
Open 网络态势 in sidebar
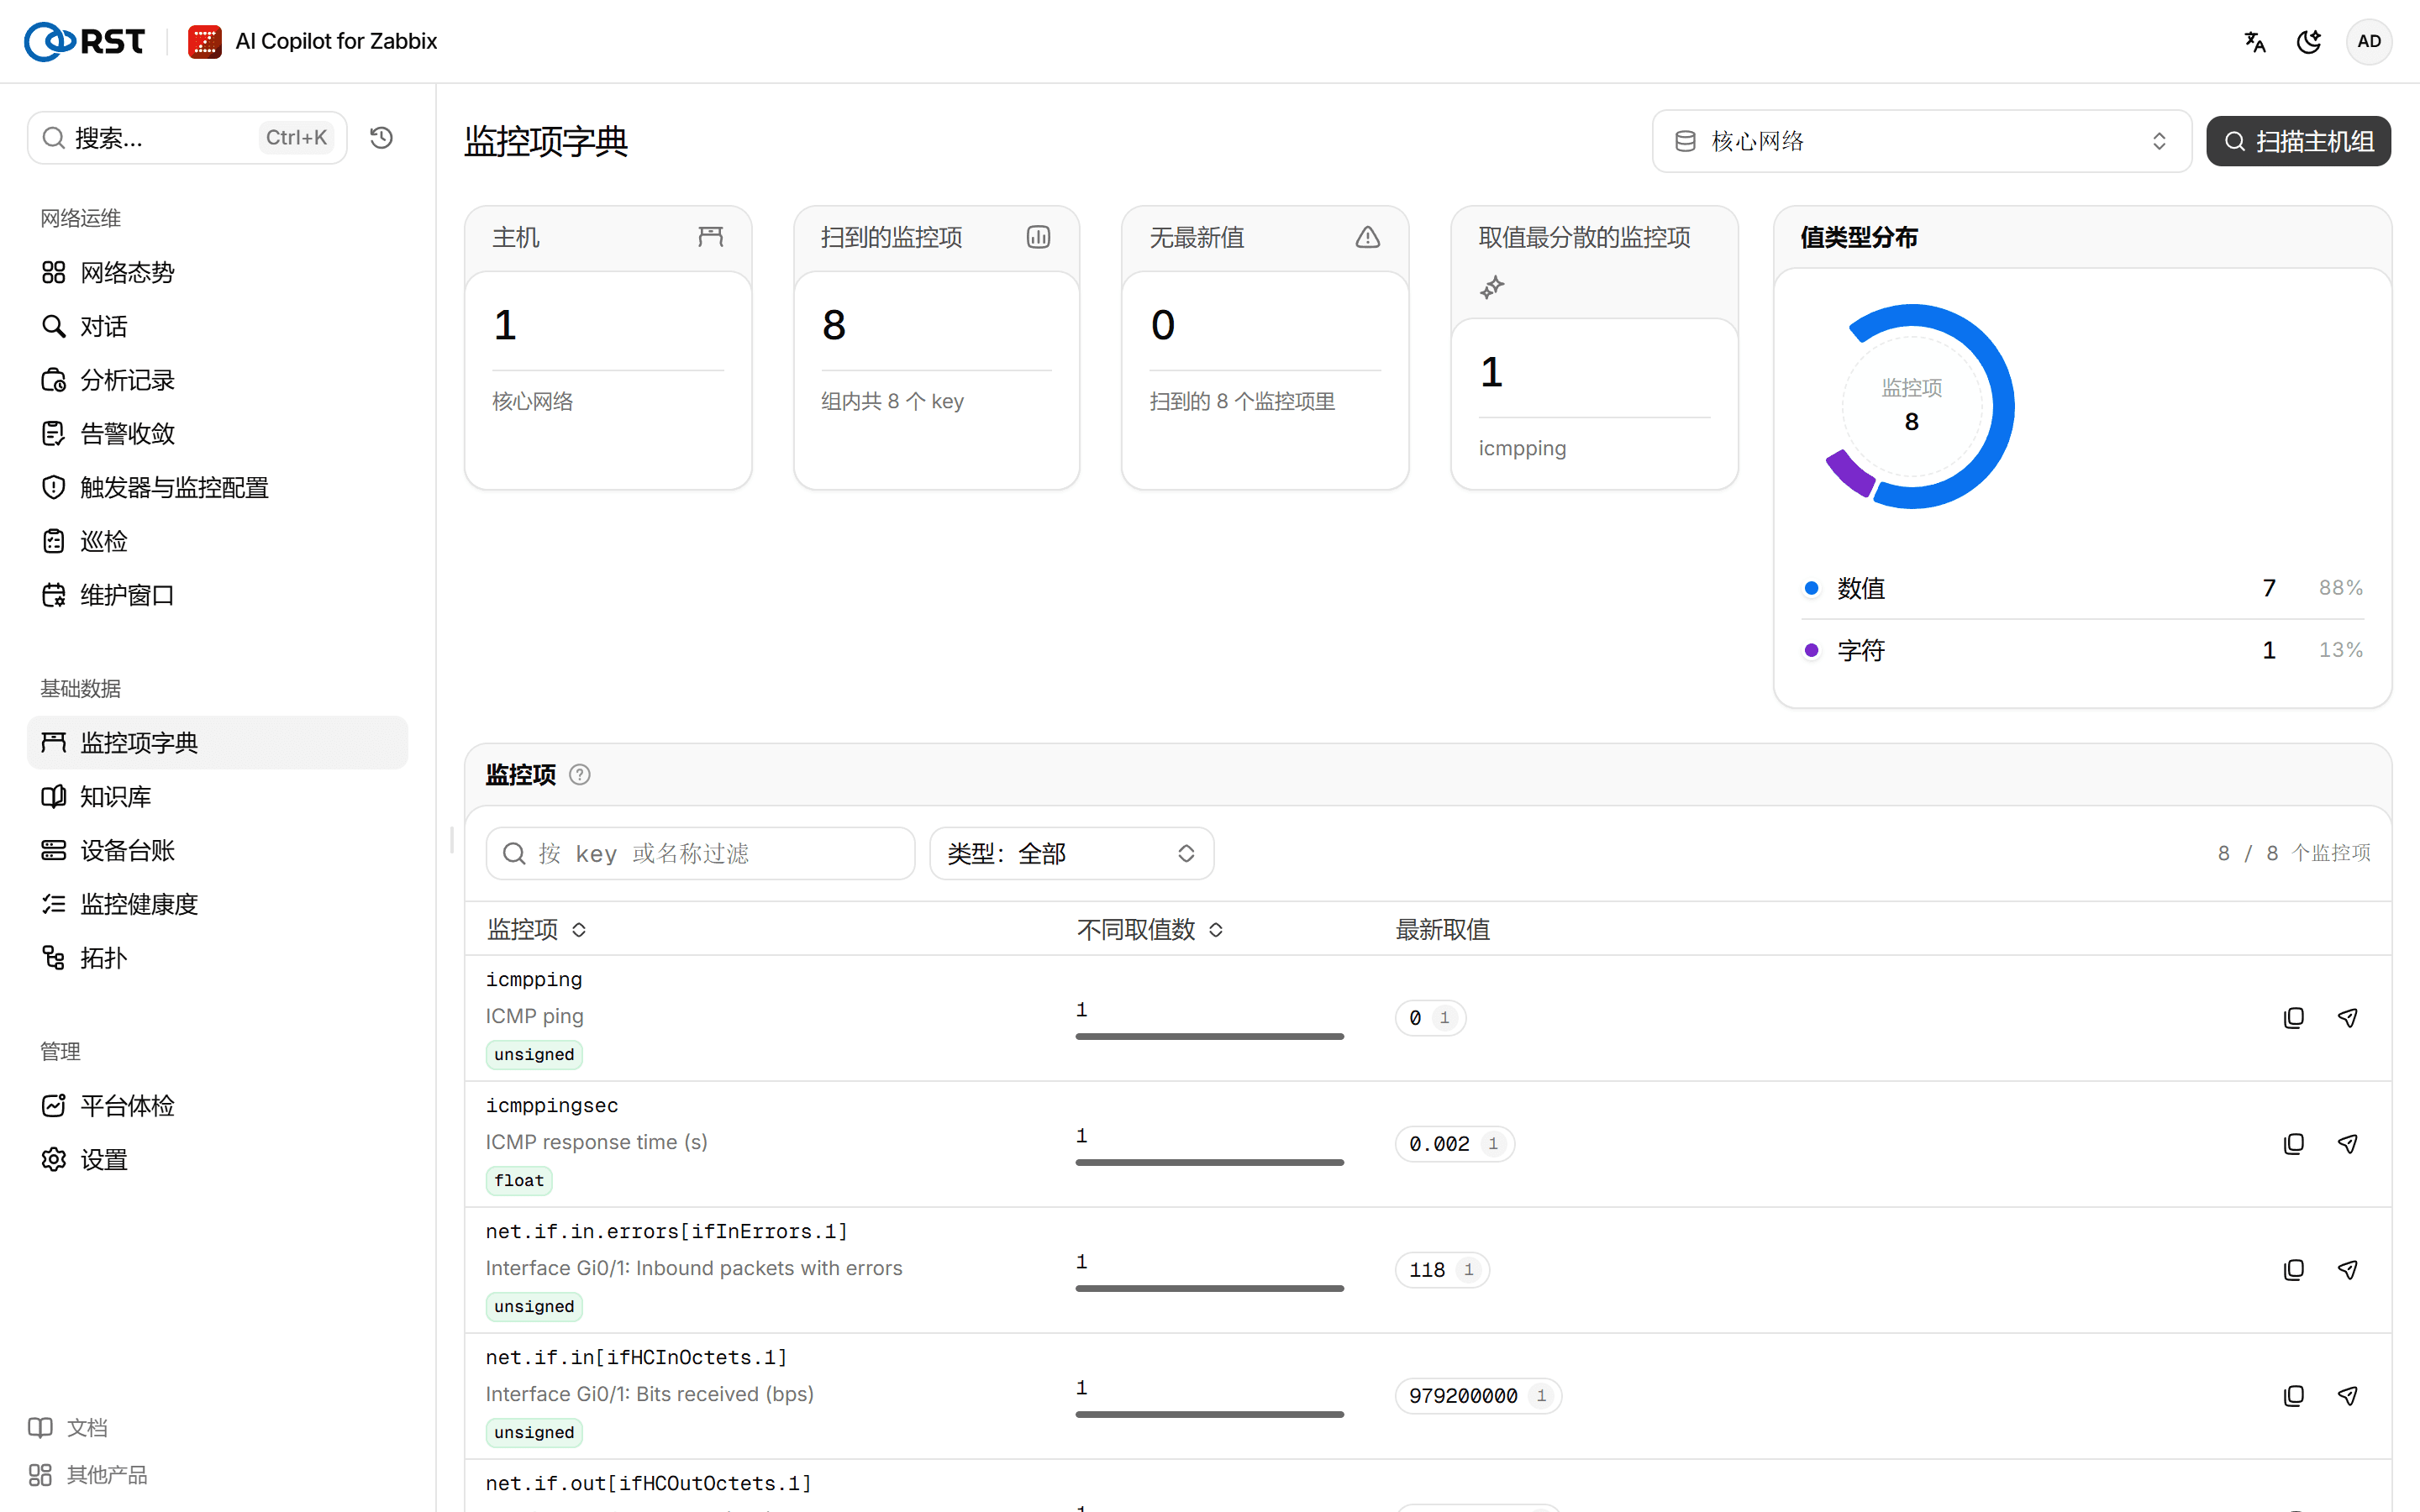coord(217,272)
